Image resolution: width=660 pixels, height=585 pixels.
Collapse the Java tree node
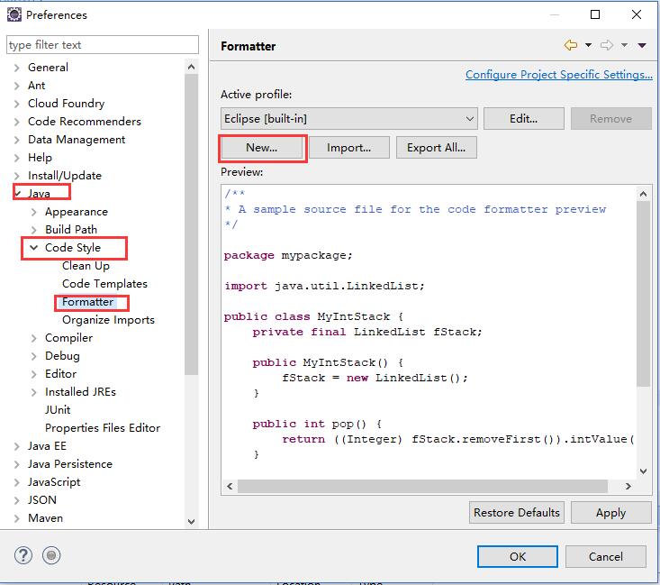pos(18,194)
